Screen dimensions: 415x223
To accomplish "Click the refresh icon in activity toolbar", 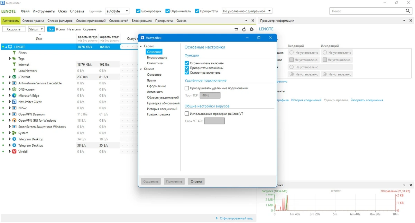I will (244, 29).
